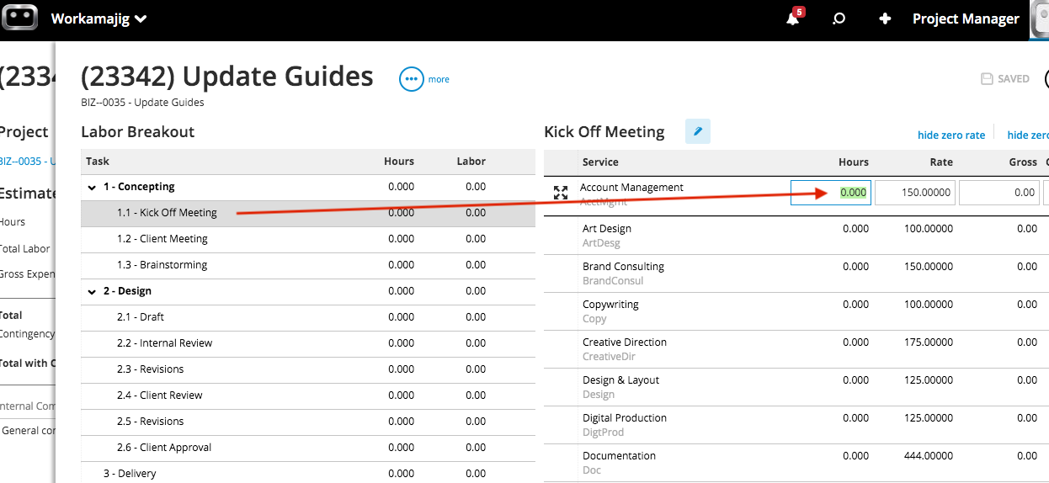Image resolution: width=1049 pixels, height=483 pixels.
Task: Select the 3 - Delivery row
Action: pos(308,473)
